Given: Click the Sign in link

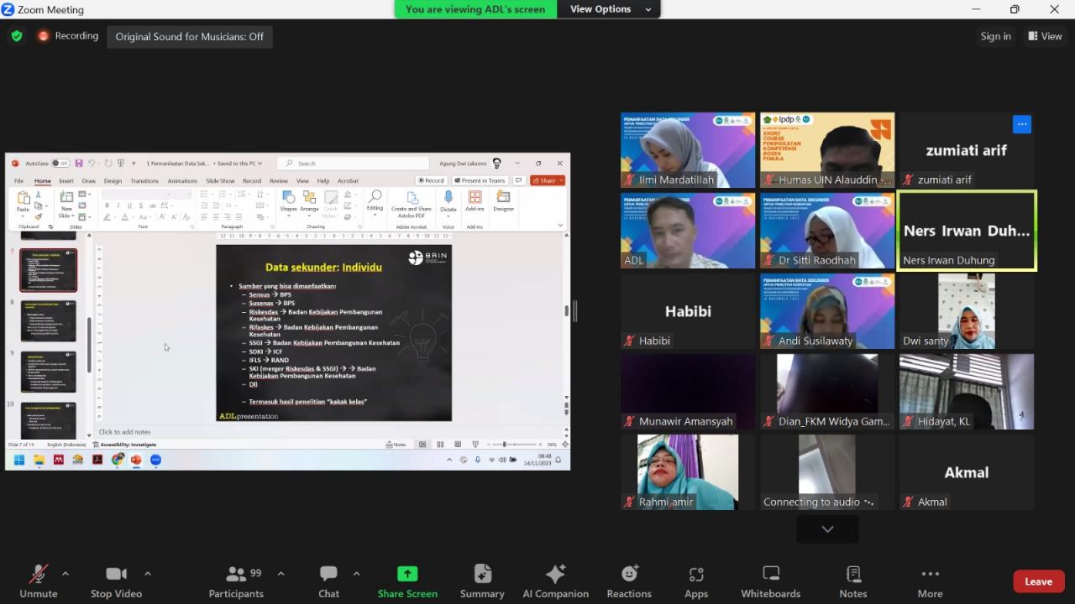Looking at the screenshot, I should (x=995, y=36).
